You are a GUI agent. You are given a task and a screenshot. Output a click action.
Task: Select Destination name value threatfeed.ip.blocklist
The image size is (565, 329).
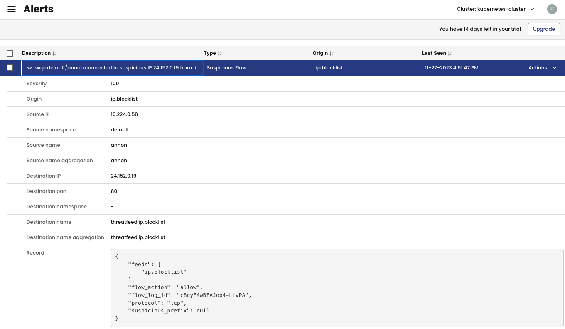[138, 222]
